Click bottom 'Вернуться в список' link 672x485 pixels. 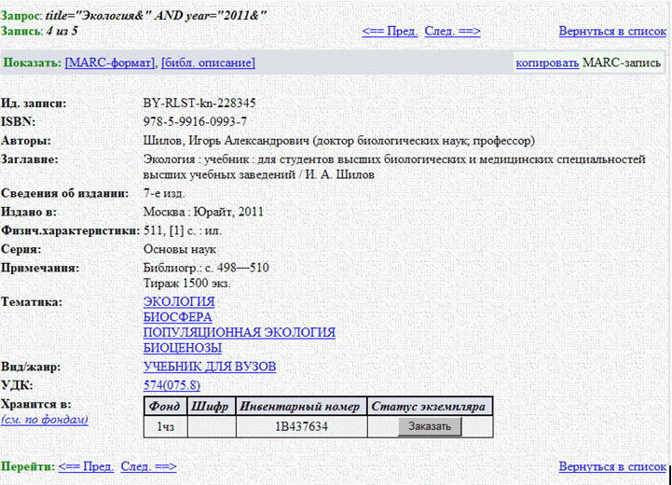coord(612,466)
